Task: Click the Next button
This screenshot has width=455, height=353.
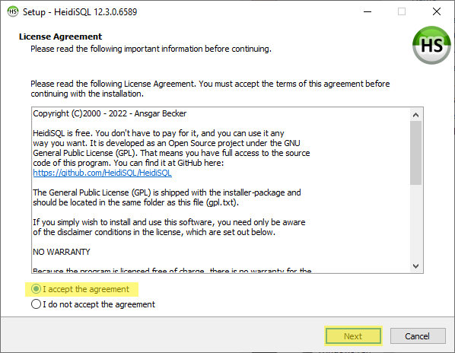Action: pyautogui.click(x=353, y=336)
